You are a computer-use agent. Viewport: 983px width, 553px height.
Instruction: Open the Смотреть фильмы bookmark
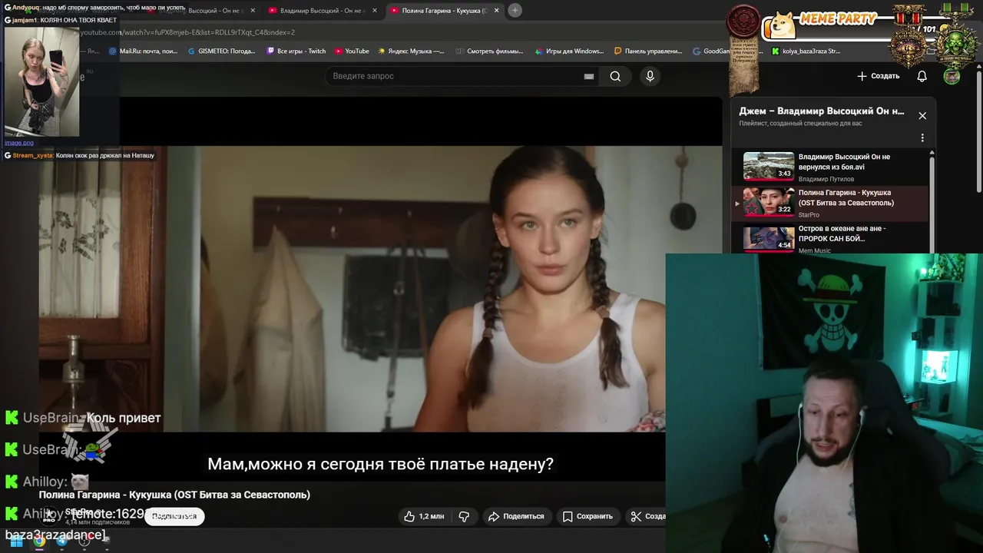(488, 51)
